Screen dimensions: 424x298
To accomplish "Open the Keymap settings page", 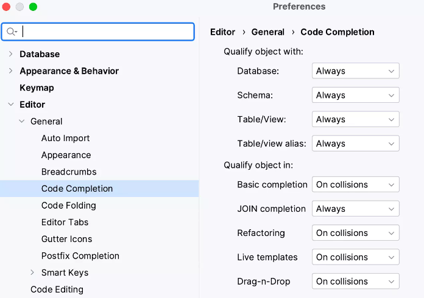I will tap(37, 88).
